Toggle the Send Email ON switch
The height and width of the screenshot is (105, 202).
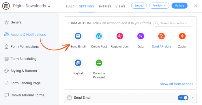183,98
